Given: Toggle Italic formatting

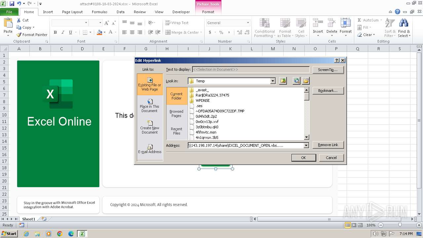Looking at the screenshot, I should [x=63, y=32].
